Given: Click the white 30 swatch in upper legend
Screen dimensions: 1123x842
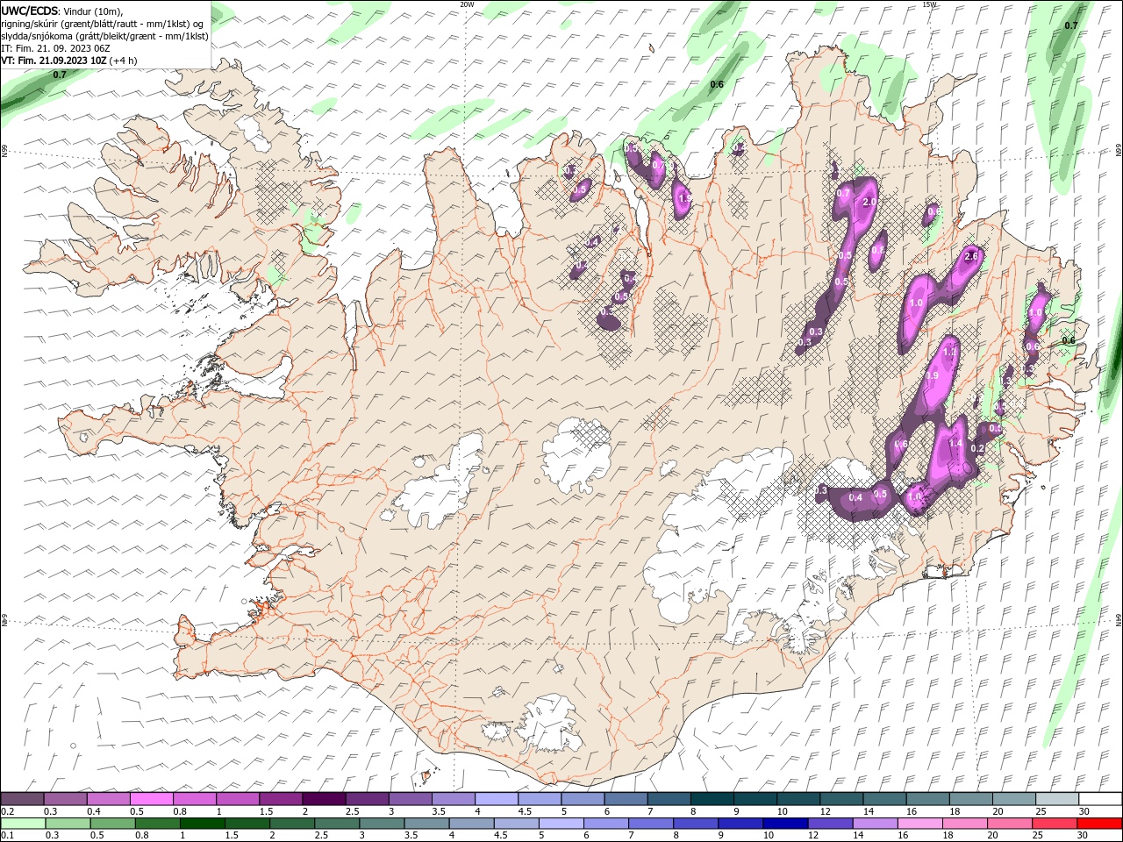Looking at the screenshot, I should click(1099, 799).
